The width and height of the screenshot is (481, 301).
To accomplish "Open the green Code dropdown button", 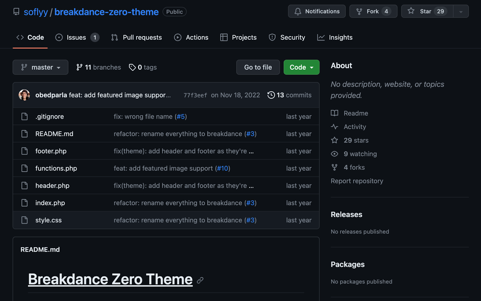I will click(301, 67).
